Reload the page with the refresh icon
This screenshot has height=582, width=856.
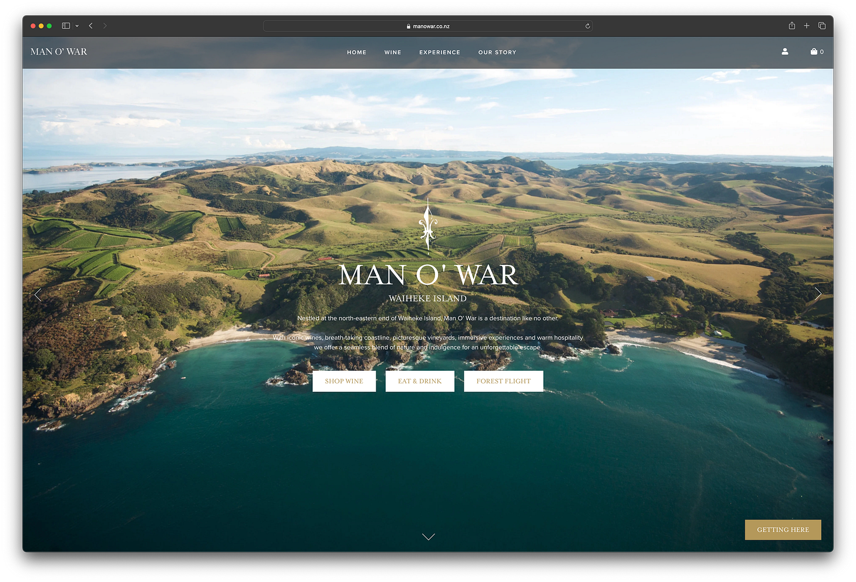tap(587, 26)
